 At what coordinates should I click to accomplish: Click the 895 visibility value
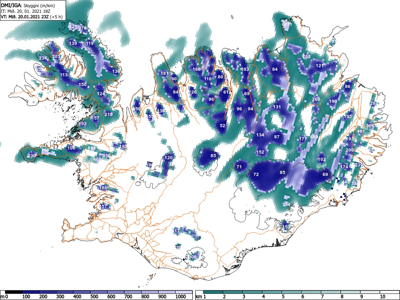tap(92, 148)
